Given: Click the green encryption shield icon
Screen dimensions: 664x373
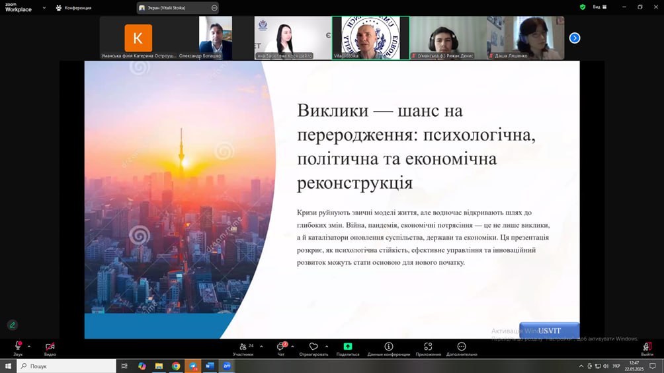Looking at the screenshot, I should pos(583,7).
